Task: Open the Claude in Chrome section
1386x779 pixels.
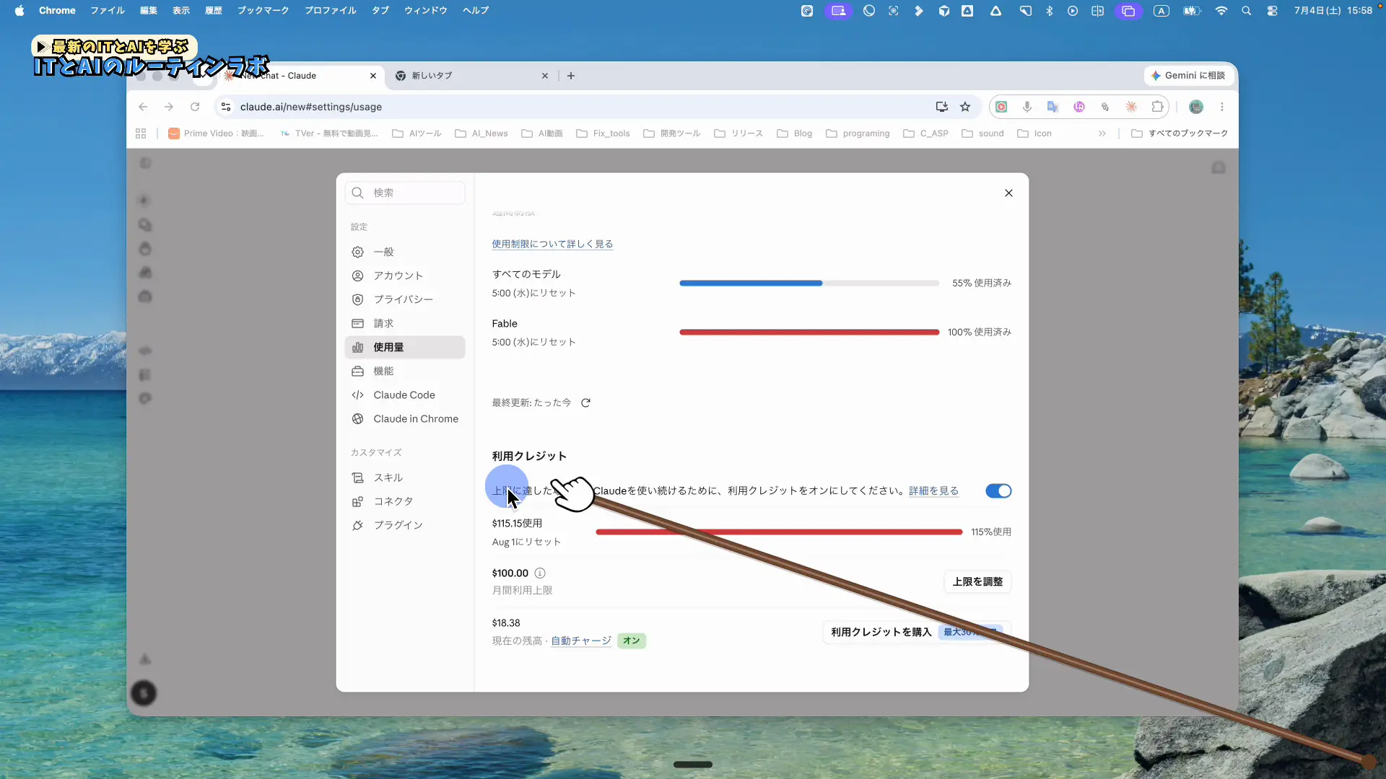Action: [x=405, y=418]
